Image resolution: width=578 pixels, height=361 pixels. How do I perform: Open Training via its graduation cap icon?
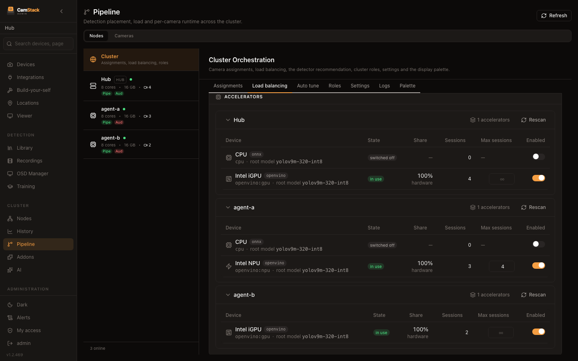click(x=10, y=187)
